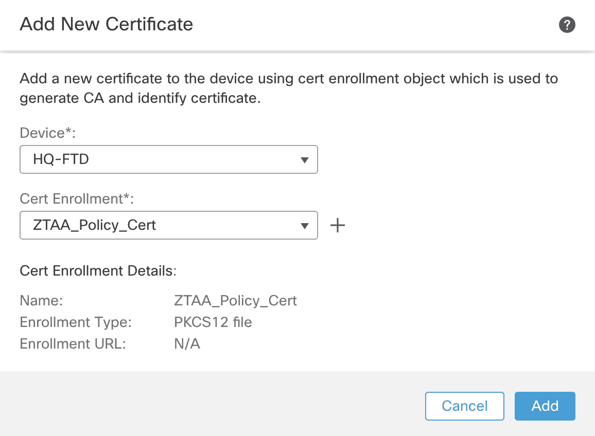595x436 pixels.
Task: Click the Enrollment Type label
Action: pos(76,322)
